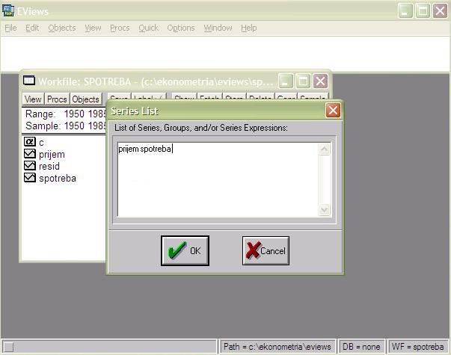Select the prijem series icon
Viewport: 451px width, 355px height.
tap(30, 154)
